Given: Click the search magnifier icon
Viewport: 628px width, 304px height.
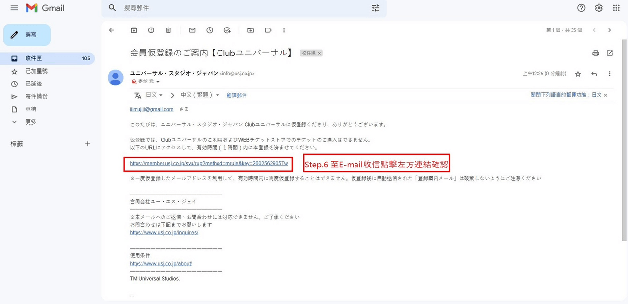Looking at the screenshot, I should [x=112, y=8].
